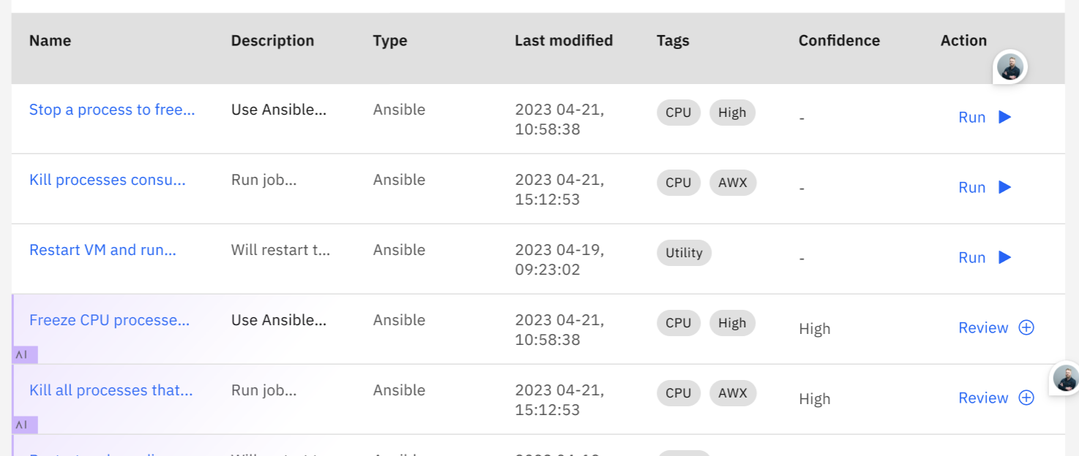Click the plus icon next to Review for 'Freeze CPU processe...'
1079x456 pixels.
tap(1027, 327)
